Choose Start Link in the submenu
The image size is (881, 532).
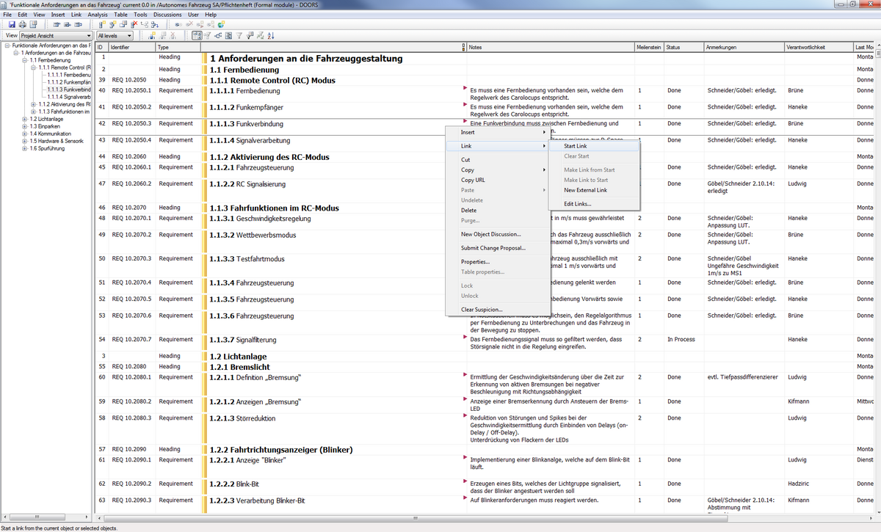coord(575,146)
